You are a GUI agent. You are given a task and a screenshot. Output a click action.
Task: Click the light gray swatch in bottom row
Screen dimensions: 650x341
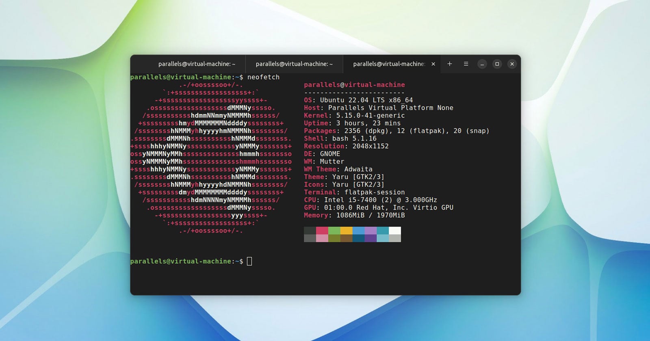(x=395, y=238)
